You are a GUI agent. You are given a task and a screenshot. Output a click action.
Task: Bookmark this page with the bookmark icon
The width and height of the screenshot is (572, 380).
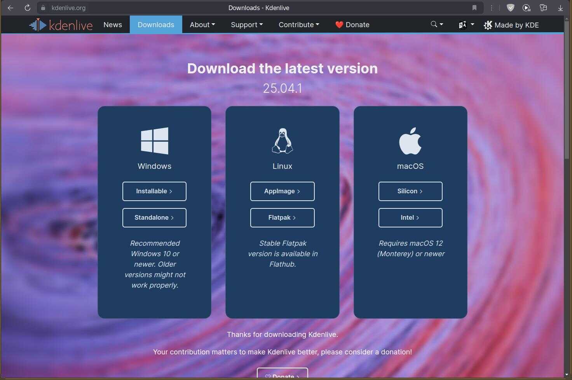coord(474,8)
